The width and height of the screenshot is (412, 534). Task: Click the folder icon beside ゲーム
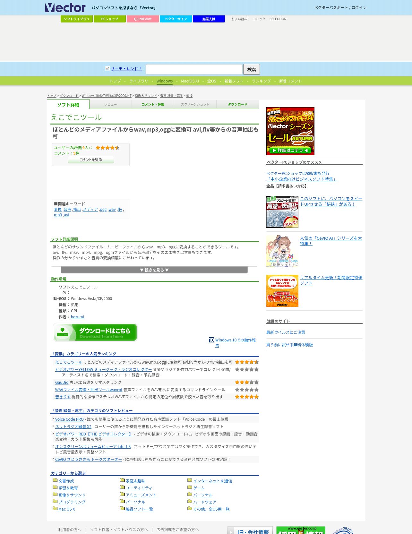point(190,487)
